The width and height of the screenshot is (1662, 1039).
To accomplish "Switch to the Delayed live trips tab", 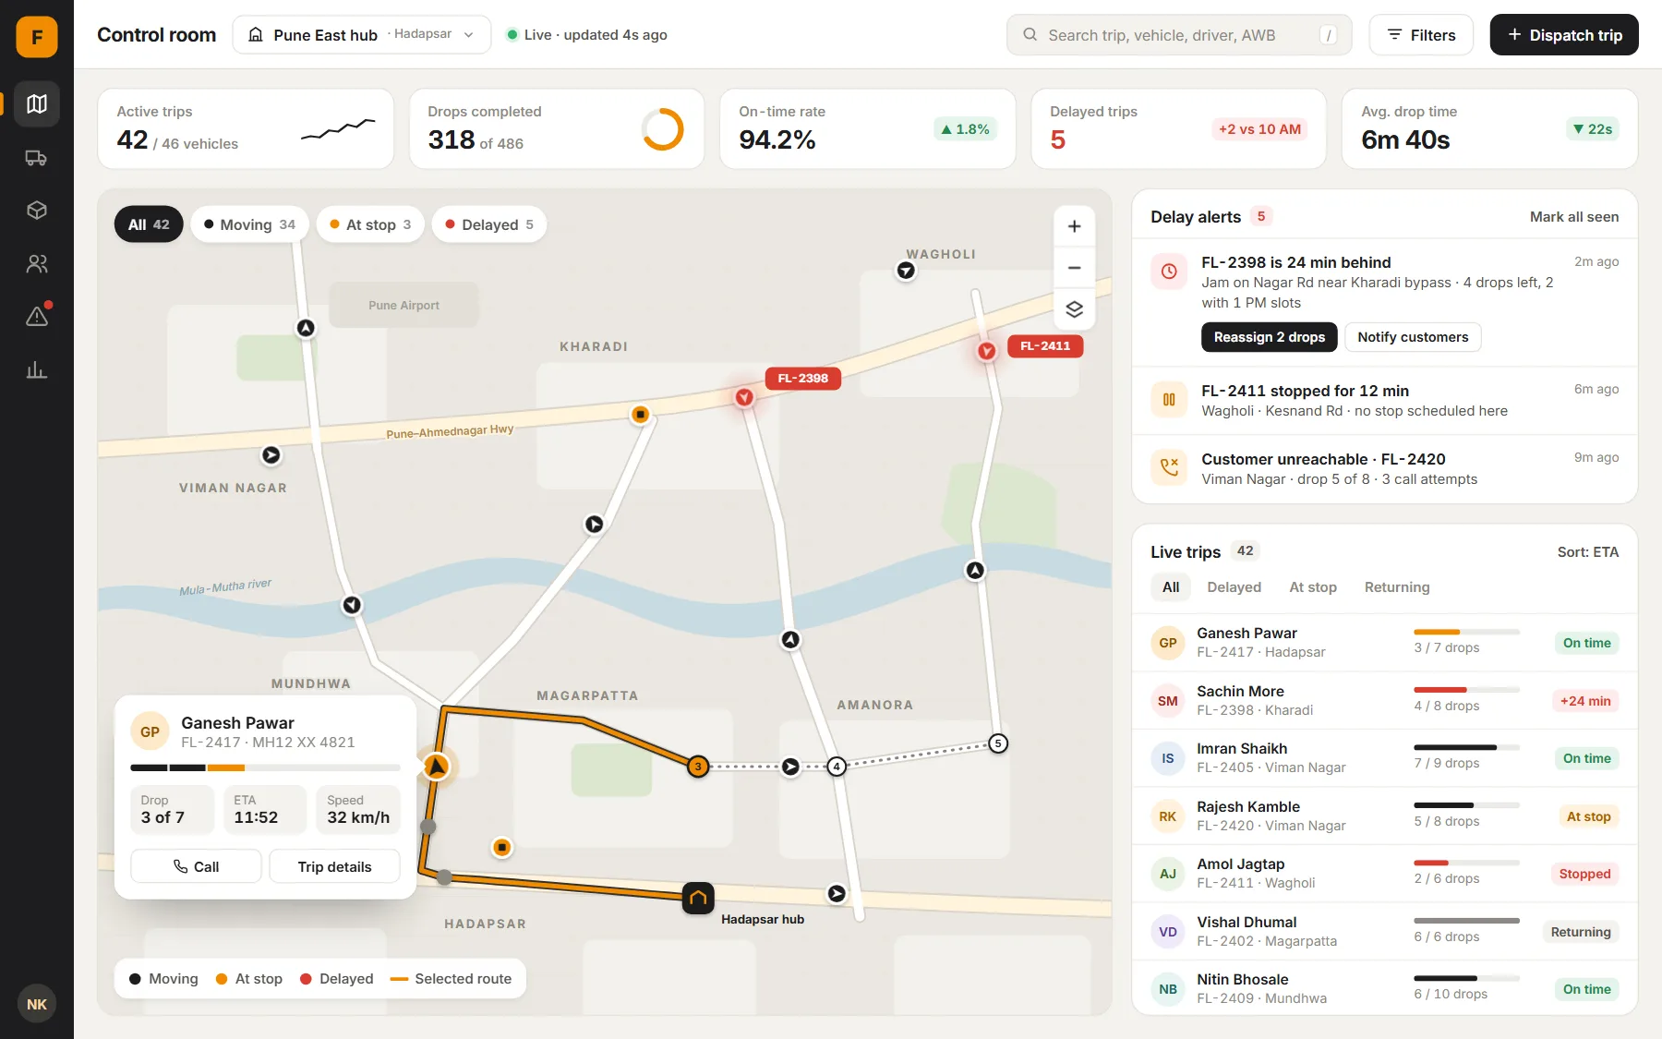I will (1234, 587).
